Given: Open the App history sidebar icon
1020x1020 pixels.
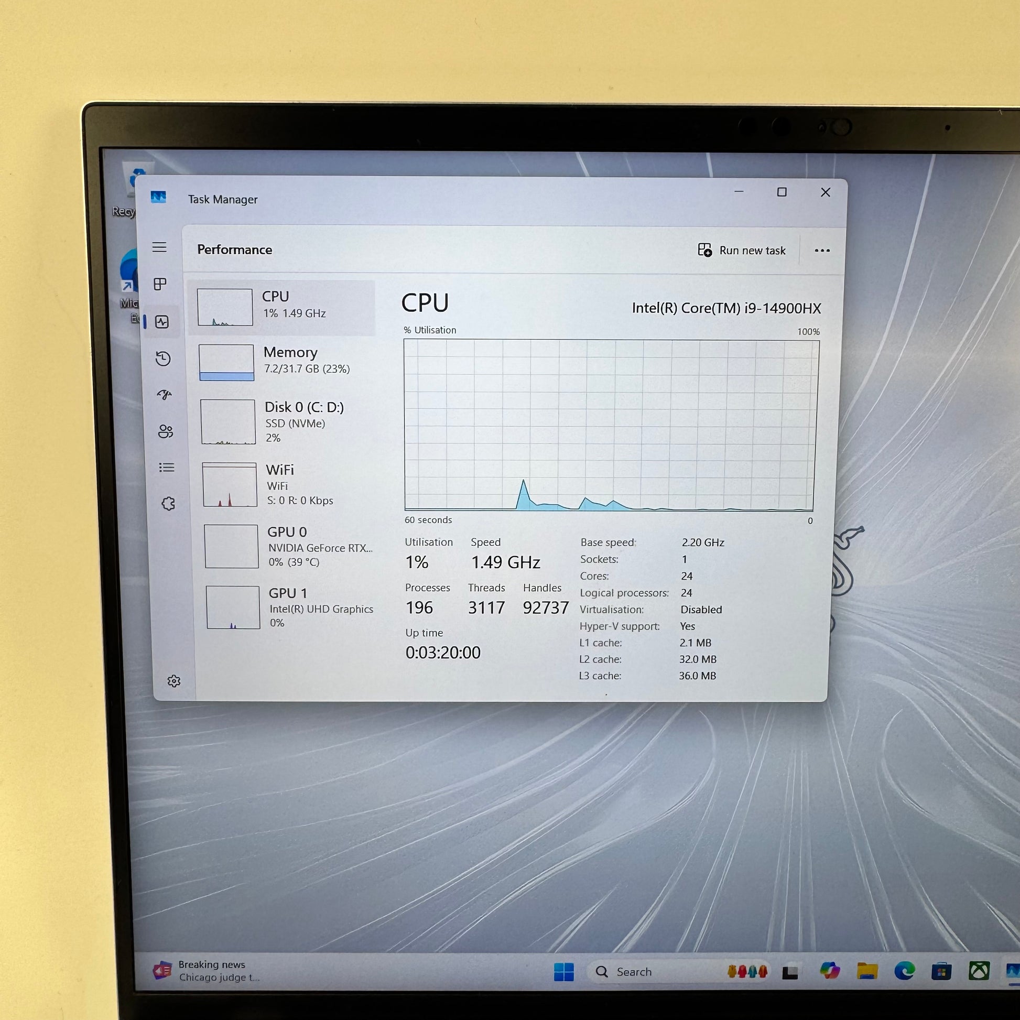Looking at the screenshot, I should [163, 359].
